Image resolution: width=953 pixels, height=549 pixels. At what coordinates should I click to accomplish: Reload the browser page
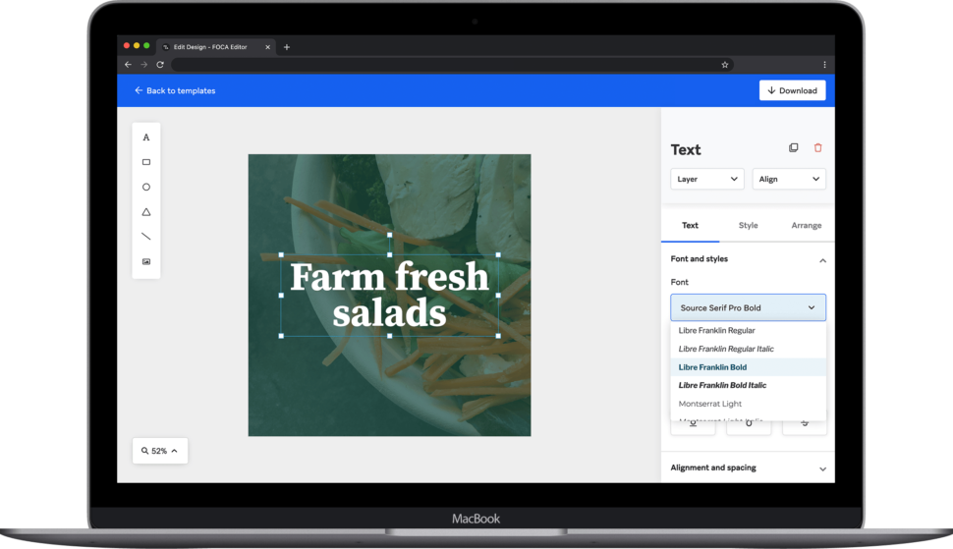[160, 65]
